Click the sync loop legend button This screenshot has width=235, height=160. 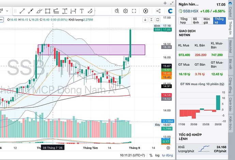click(158, 20)
